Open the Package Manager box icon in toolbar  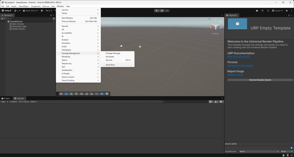[42, 11]
